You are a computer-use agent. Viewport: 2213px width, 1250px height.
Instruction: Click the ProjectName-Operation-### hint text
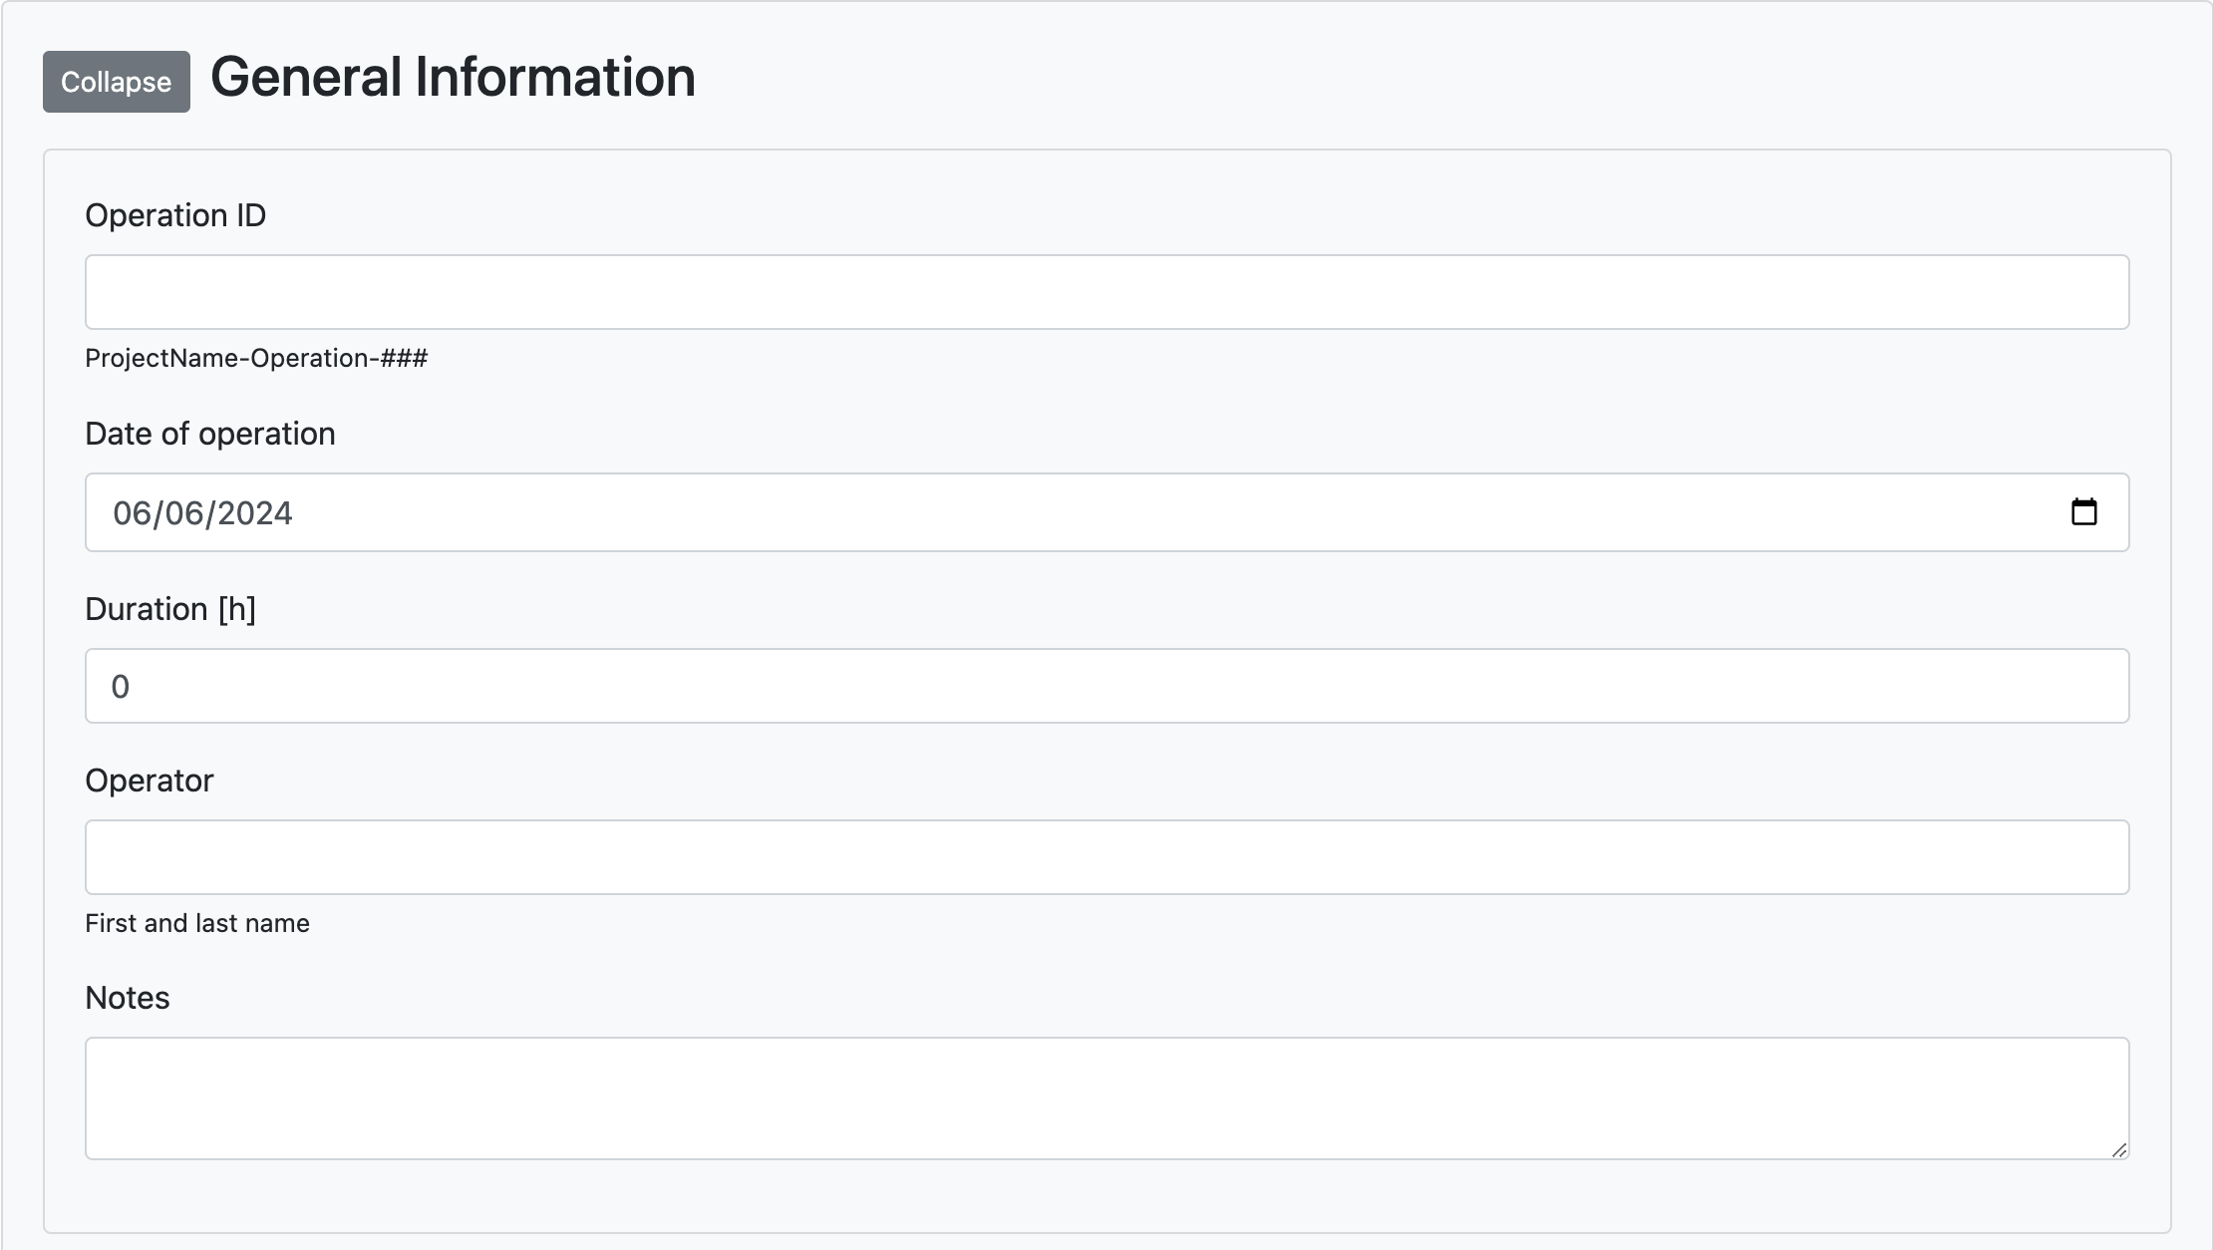256,358
